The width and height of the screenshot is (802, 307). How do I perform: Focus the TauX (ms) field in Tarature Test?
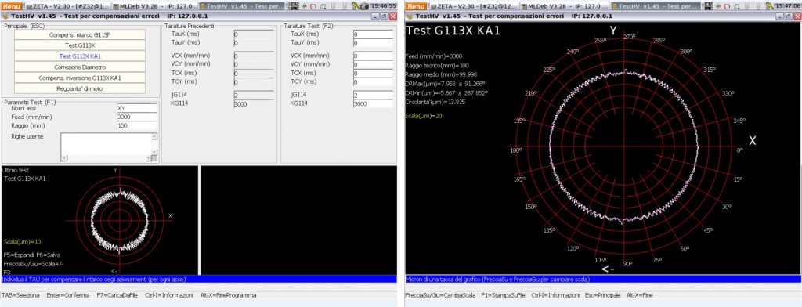373,34
